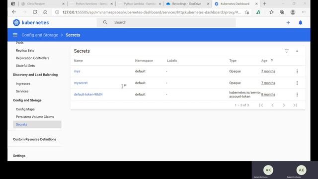Go to browser home page
The image size is (318, 179).
click(x=45, y=12)
